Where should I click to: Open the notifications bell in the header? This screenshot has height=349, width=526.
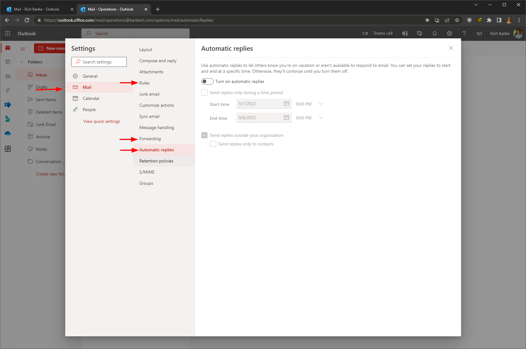[x=434, y=33]
